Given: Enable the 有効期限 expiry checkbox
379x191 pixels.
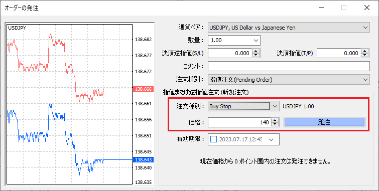Looking at the screenshot, I should 214,139.
